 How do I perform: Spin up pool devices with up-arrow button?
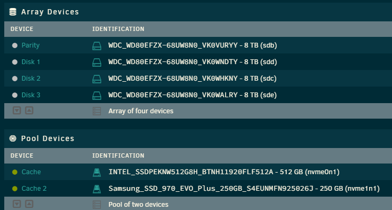coord(29,204)
